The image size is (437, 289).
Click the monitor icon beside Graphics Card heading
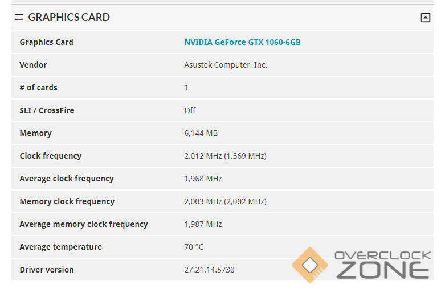click(19, 18)
